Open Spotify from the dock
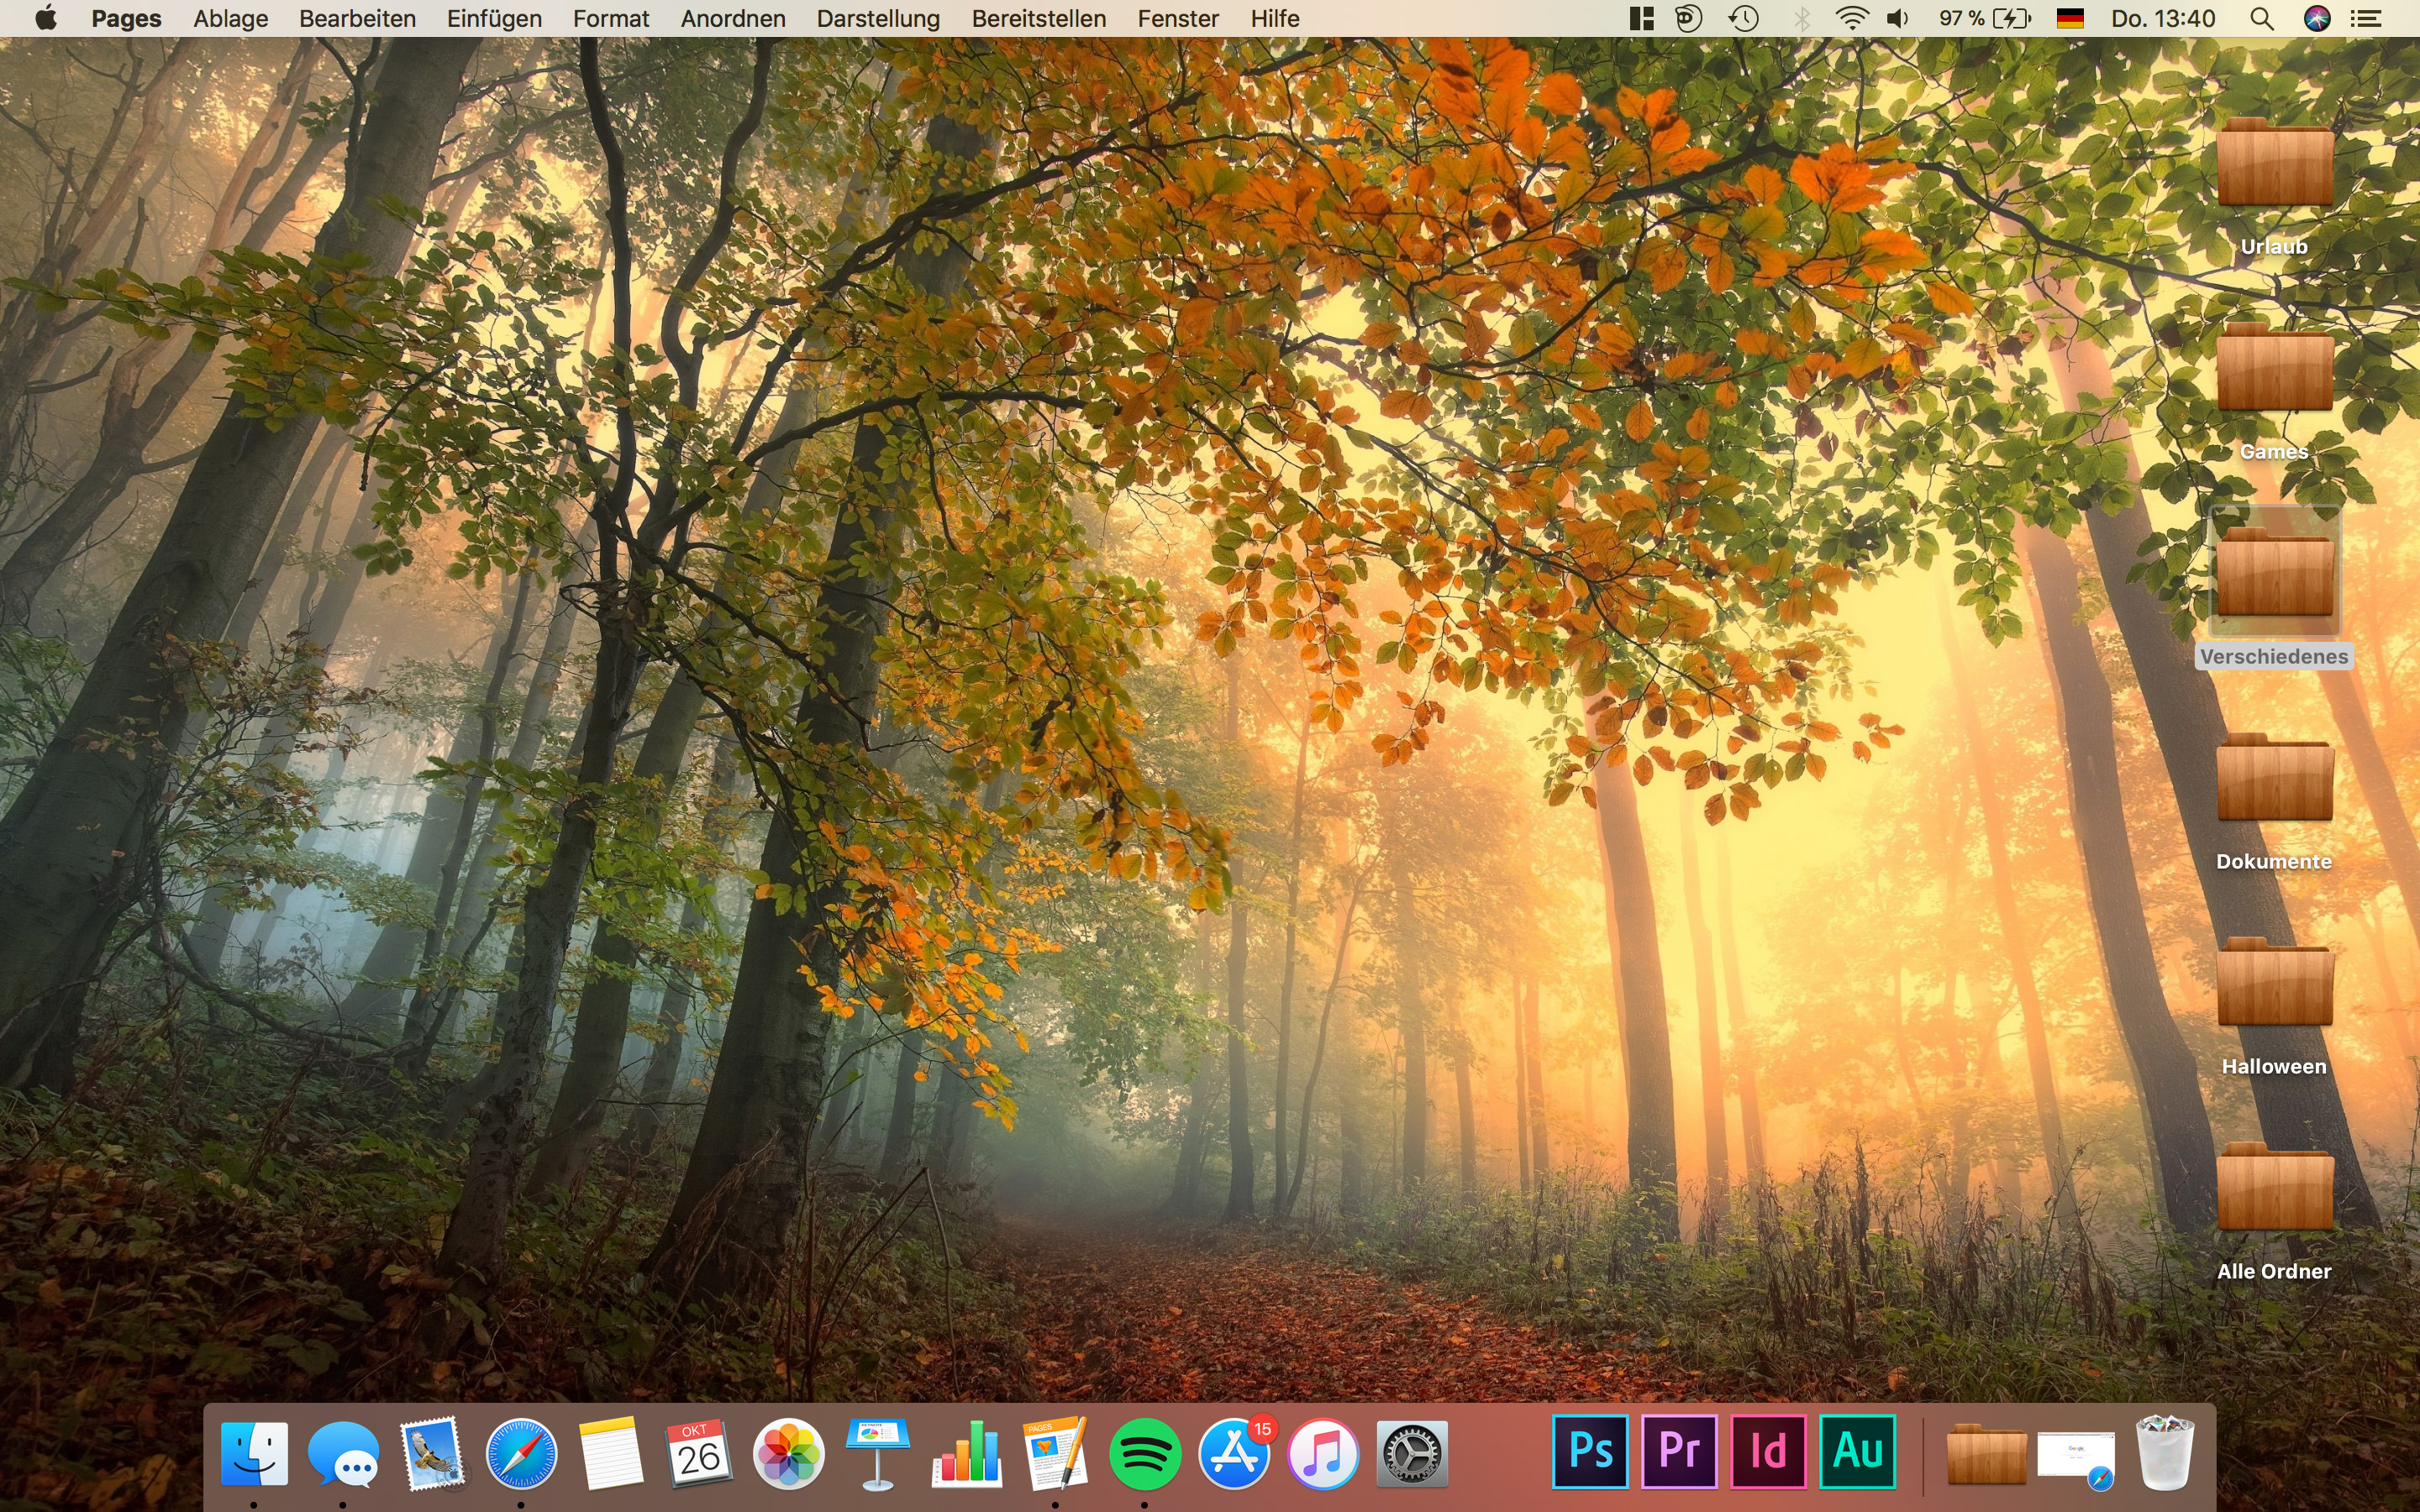 point(1144,1452)
